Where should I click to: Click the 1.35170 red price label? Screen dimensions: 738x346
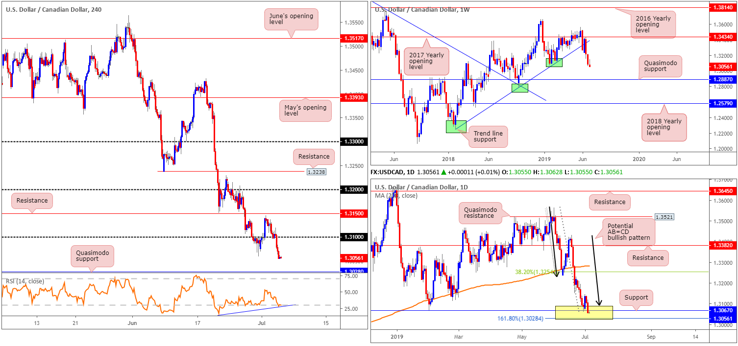point(353,37)
